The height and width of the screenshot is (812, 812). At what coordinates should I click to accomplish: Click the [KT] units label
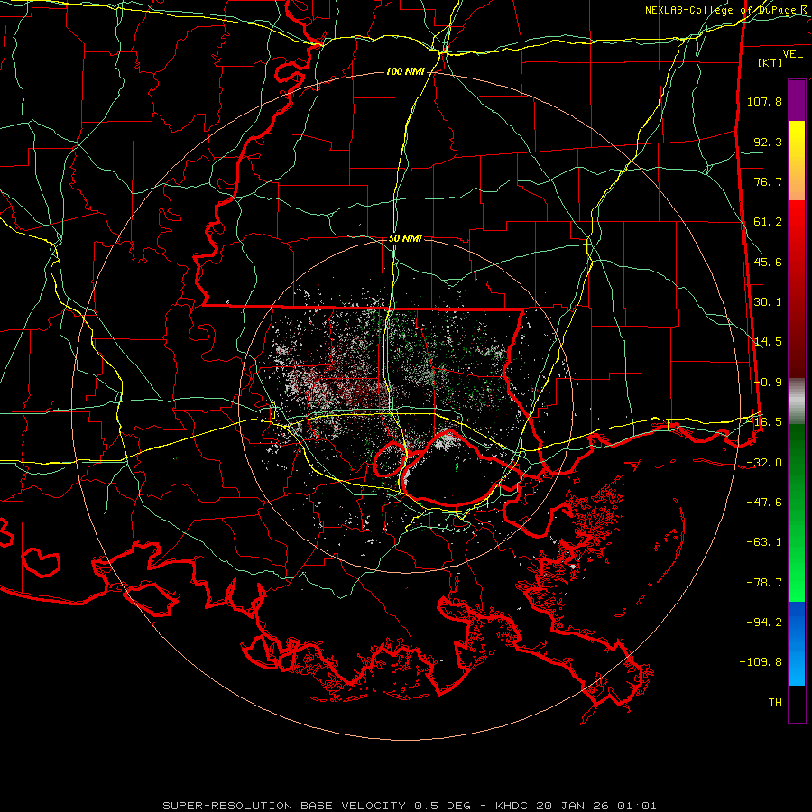pos(770,62)
